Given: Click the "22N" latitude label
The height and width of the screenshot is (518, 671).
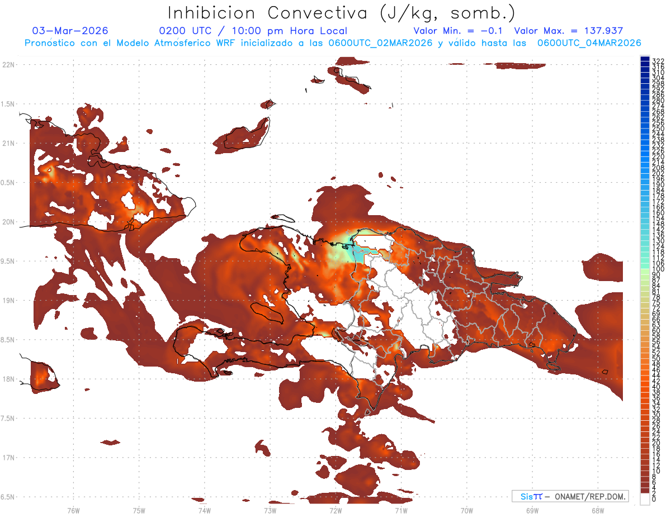Looking at the screenshot, I should tap(8, 64).
